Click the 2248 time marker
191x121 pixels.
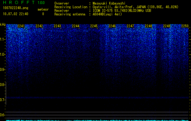(148, 26)
